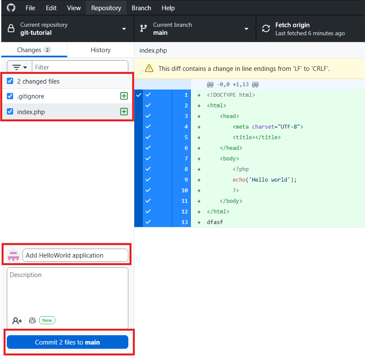Click the commit summary input field
Image resolution: width=365 pixels, height=356 pixels.
pyautogui.click(x=75, y=255)
